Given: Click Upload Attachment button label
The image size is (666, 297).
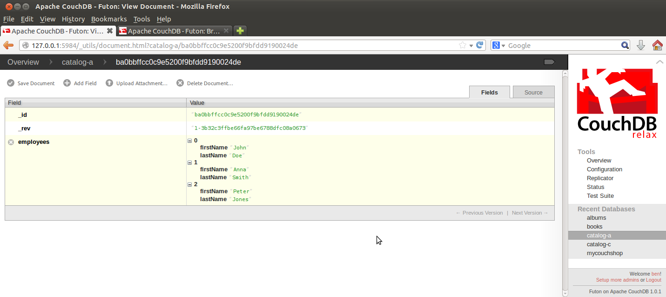Looking at the screenshot, I should pyautogui.click(x=141, y=83).
